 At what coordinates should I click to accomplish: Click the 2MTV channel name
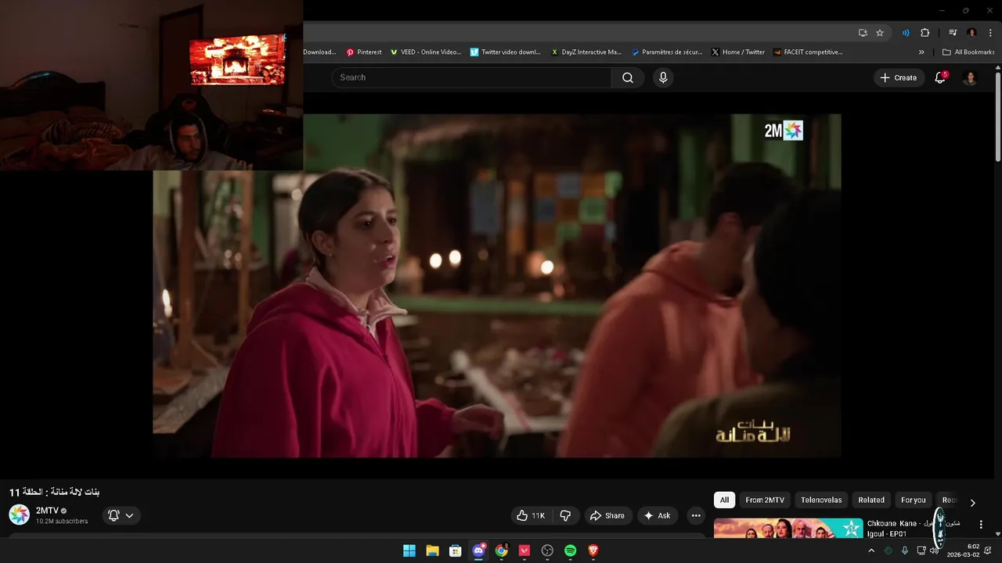coord(47,511)
